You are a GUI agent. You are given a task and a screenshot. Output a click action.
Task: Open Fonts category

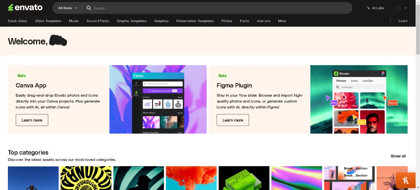244,21
